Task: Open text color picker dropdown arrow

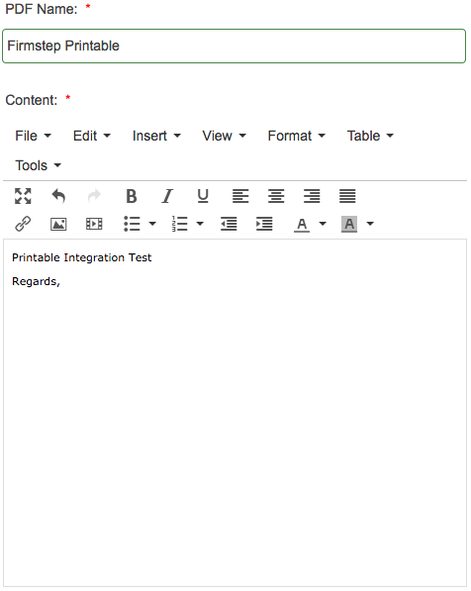Action: pos(323,224)
